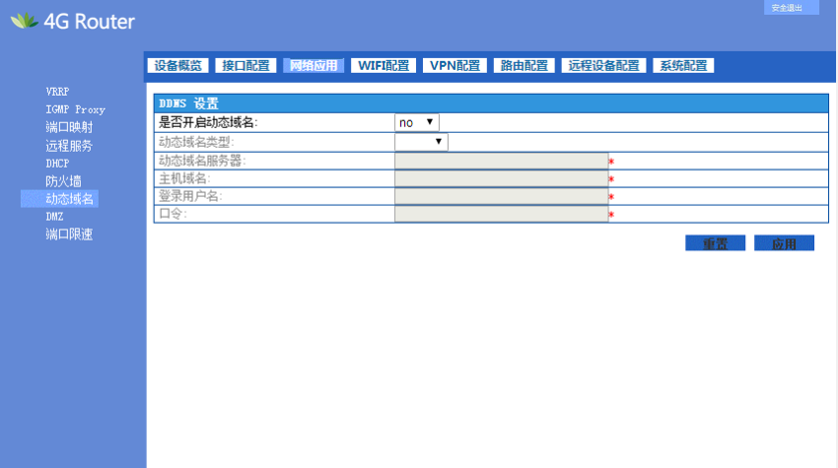
Task: Expand the 是否开启动态域名 dropdown showing no
Action: [417, 123]
